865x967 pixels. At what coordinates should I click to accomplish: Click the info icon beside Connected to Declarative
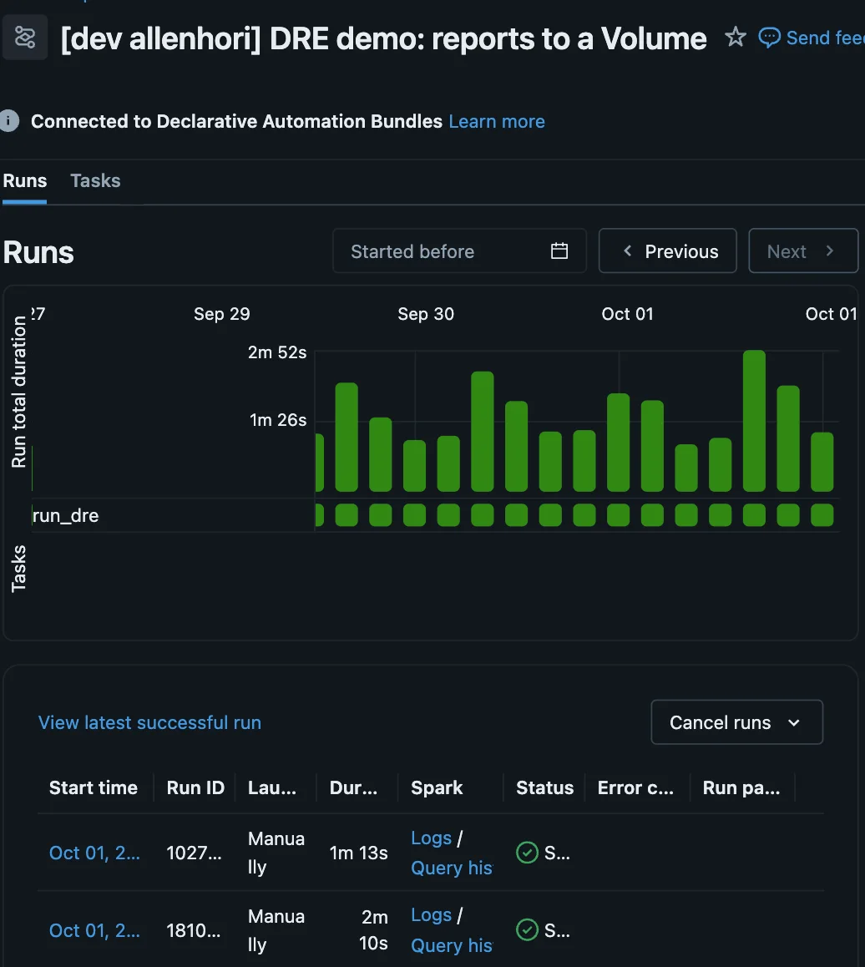8,121
